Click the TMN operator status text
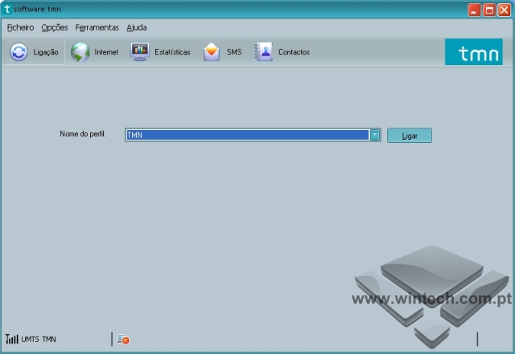 point(49,340)
